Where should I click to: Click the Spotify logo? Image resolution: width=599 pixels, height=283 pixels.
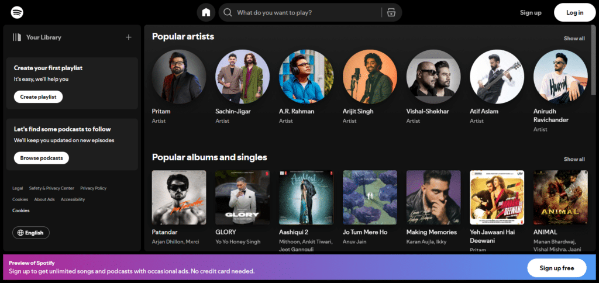(17, 13)
